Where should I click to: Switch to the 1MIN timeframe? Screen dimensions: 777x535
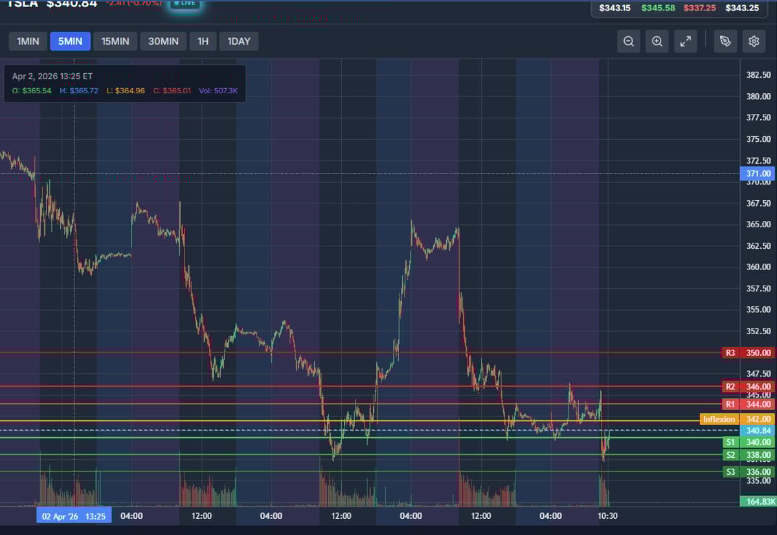[28, 41]
